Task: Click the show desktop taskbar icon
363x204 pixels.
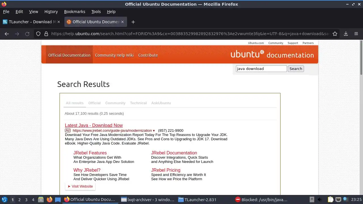Action: click(58, 199)
